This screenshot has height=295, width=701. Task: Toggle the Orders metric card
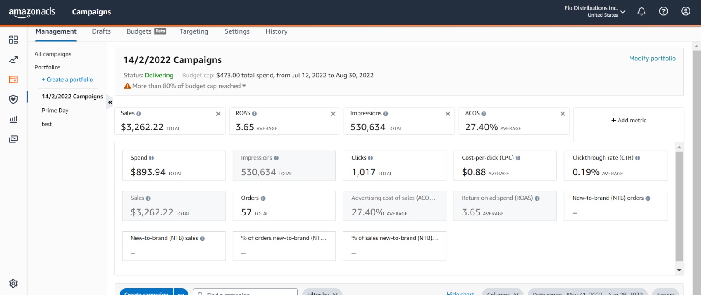tap(284, 206)
